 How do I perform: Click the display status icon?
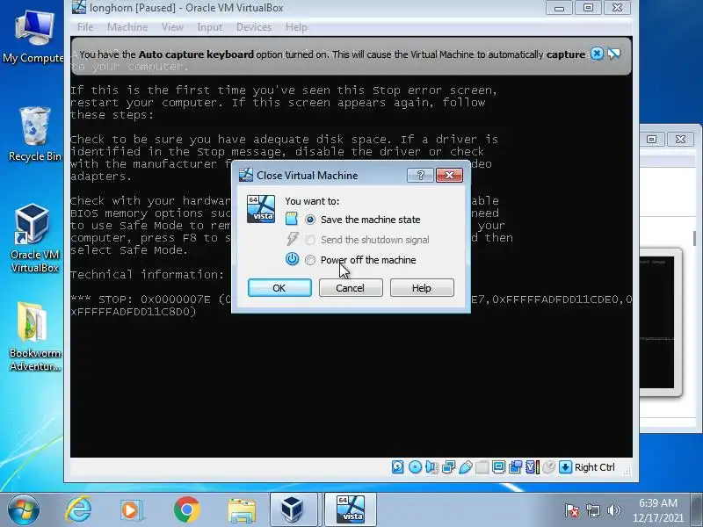coord(498,467)
